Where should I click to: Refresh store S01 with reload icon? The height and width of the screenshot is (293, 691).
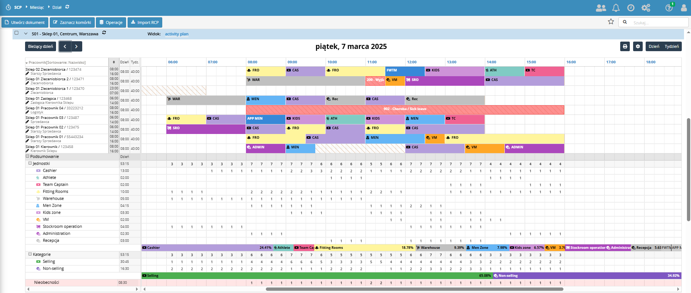[x=104, y=33]
